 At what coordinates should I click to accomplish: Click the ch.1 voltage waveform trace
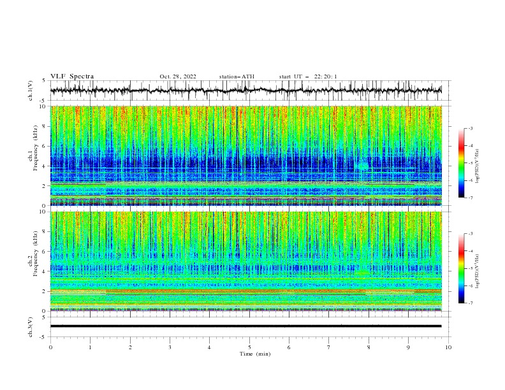coord(245,90)
